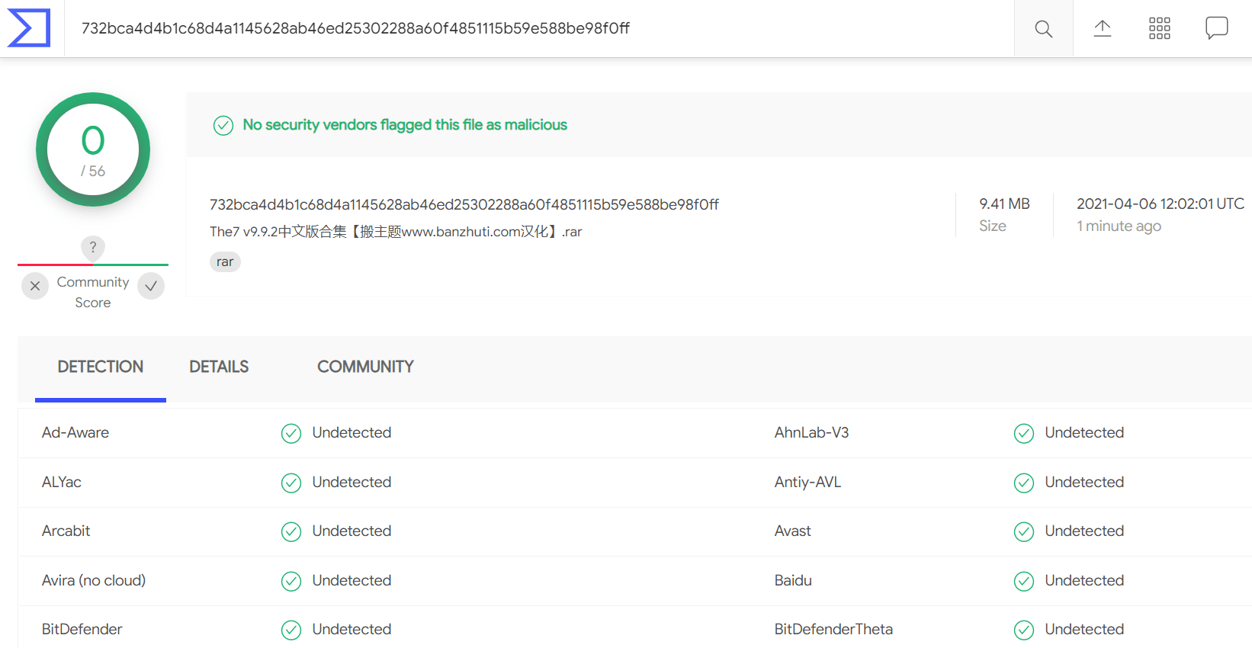Click the hash search input field
The height and width of the screenshot is (648, 1252).
coord(539,28)
